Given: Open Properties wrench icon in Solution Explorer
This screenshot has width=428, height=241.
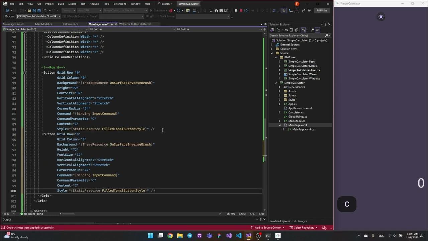Looking at the screenshot, I should point(312,30).
